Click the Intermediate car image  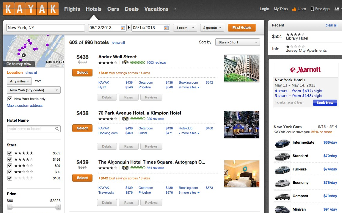(282, 142)
